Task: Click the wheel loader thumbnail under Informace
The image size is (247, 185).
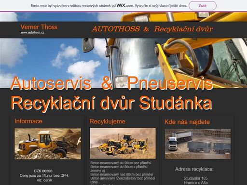Action: (48, 144)
